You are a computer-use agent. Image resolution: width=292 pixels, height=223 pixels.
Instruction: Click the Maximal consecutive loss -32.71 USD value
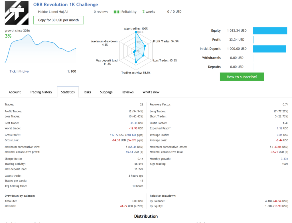(x=279, y=152)
